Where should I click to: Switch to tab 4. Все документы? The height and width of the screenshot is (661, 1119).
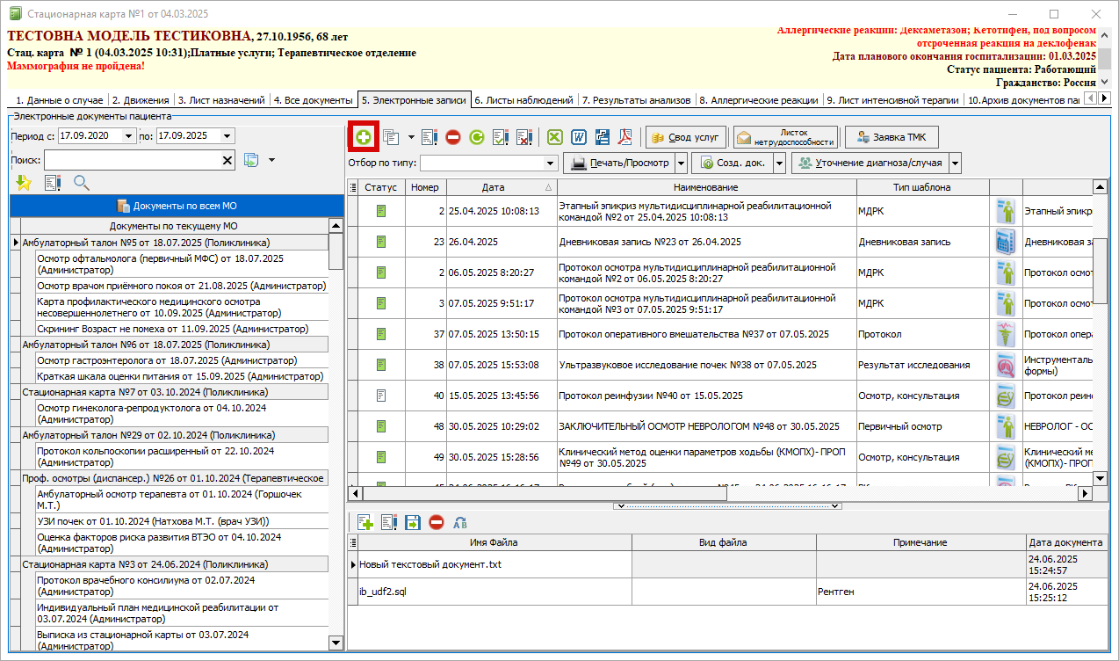pyautogui.click(x=314, y=100)
